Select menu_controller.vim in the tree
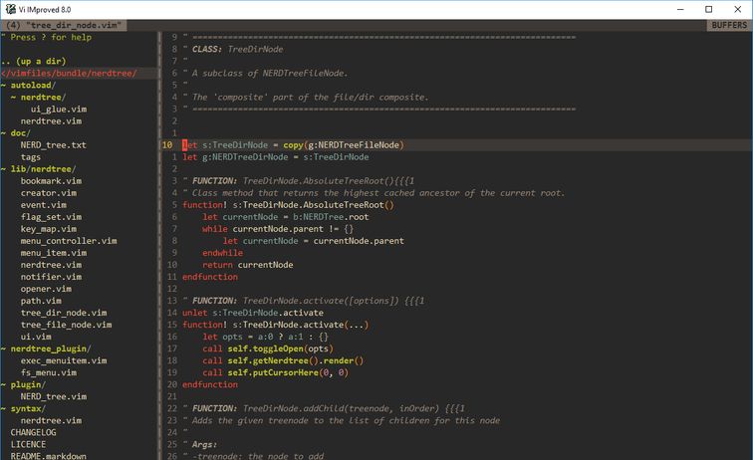Viewport: 753px width, 460px height. pyautogui.click(x=68, y=241)
